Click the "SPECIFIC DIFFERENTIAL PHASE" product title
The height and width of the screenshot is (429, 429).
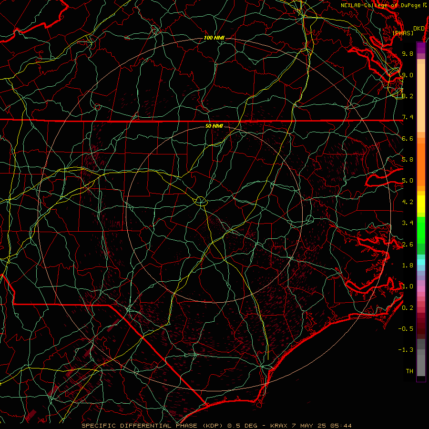pos(139,426)
